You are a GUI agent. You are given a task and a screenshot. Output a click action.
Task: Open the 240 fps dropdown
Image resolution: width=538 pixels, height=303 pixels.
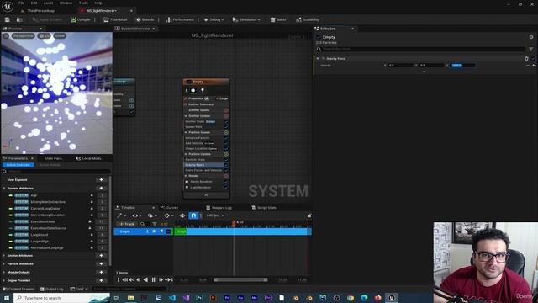215,215
